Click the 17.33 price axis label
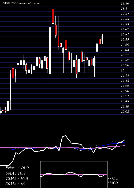134x188 pixels. coord(125,24)
